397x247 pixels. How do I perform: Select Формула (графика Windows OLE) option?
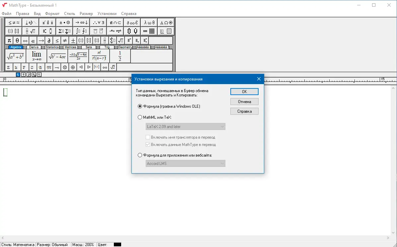coord(169,106)
